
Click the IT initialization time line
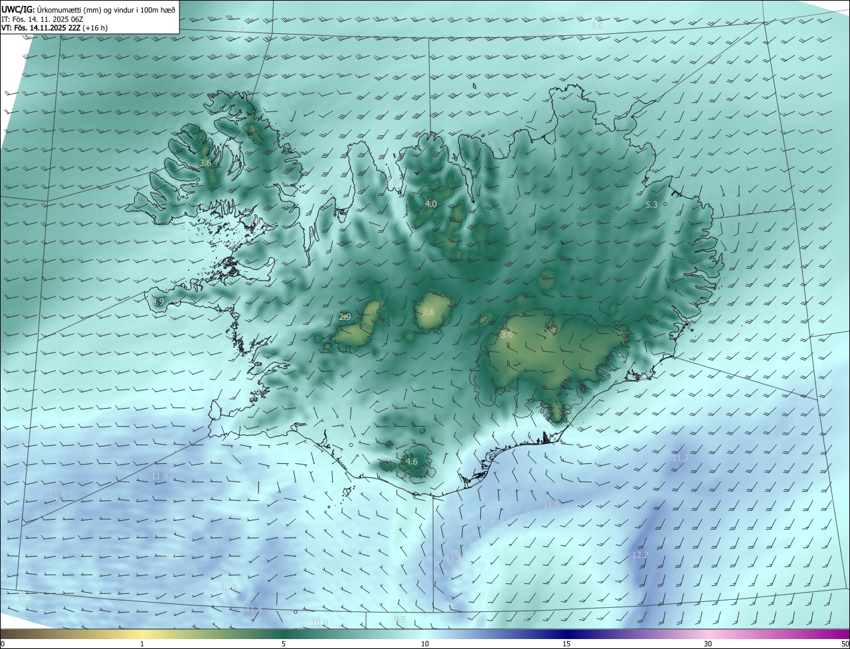(42, 19)
